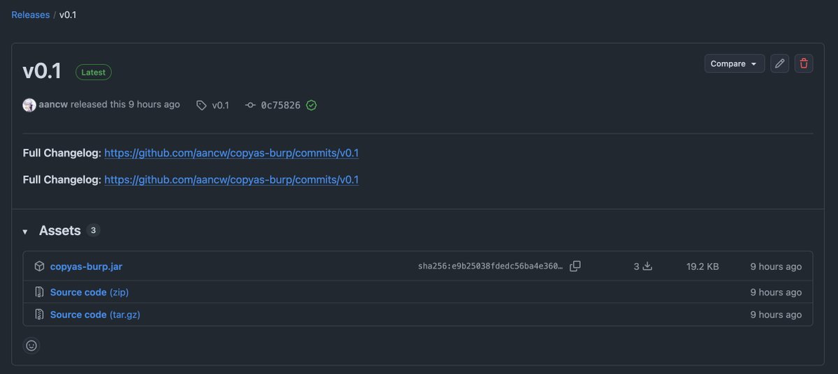Open the v0.1 tag link
Screen dimensions: 838x374
220,105
